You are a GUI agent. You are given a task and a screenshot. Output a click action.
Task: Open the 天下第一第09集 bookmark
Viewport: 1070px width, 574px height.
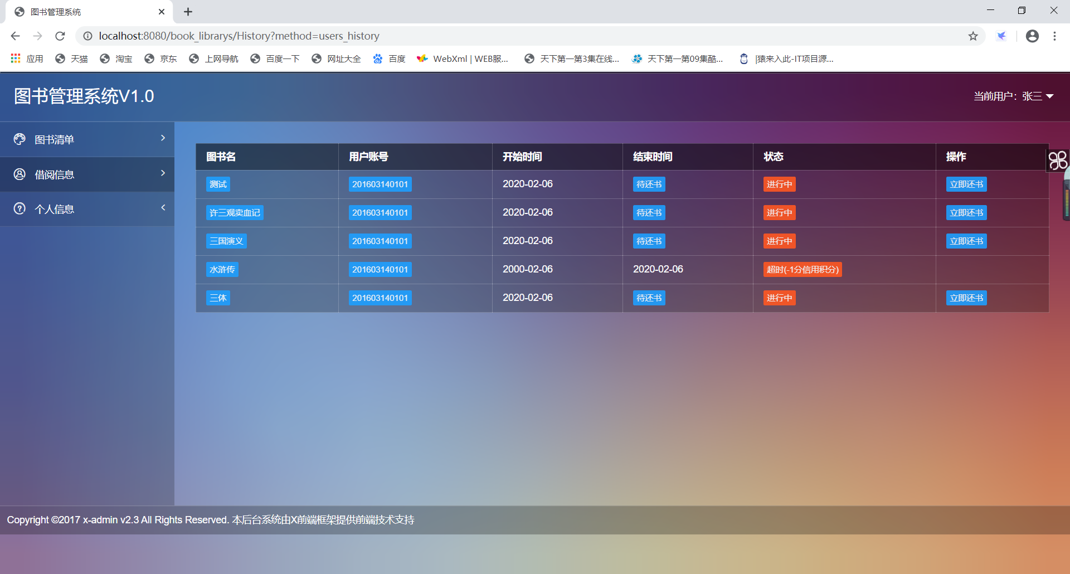(x=677, y=59)
